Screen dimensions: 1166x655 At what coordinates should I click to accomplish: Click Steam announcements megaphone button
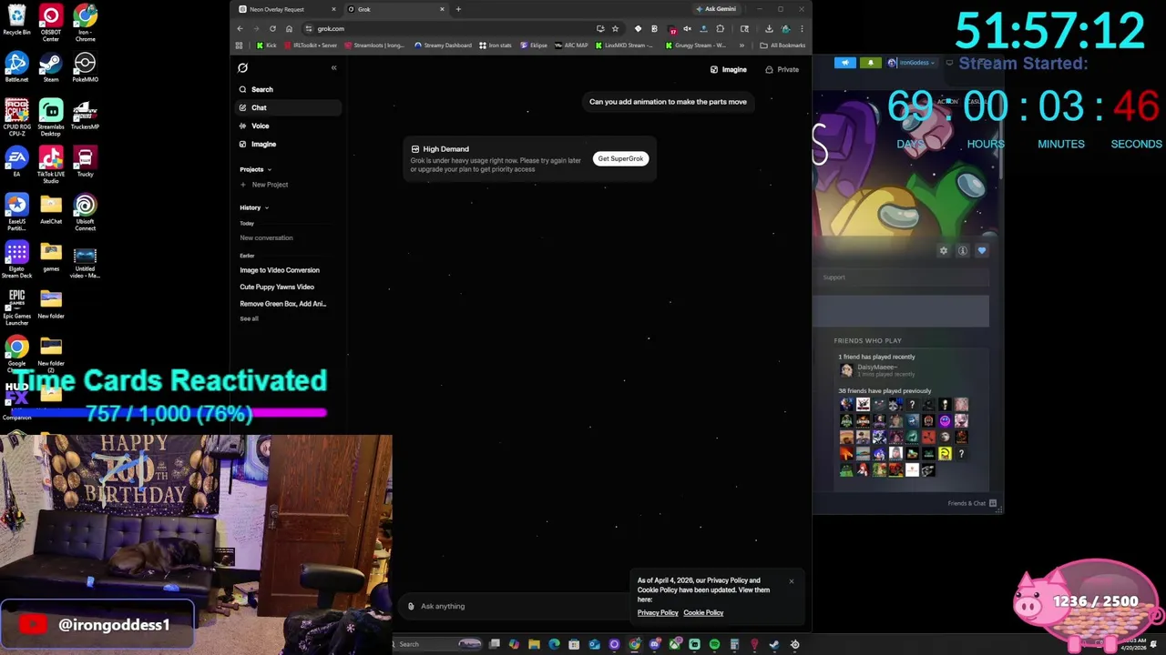(x=845, y=63)
